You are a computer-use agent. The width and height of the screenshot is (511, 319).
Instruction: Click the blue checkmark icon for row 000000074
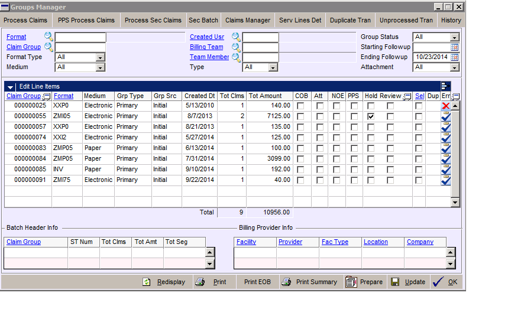tap(445, 138)
